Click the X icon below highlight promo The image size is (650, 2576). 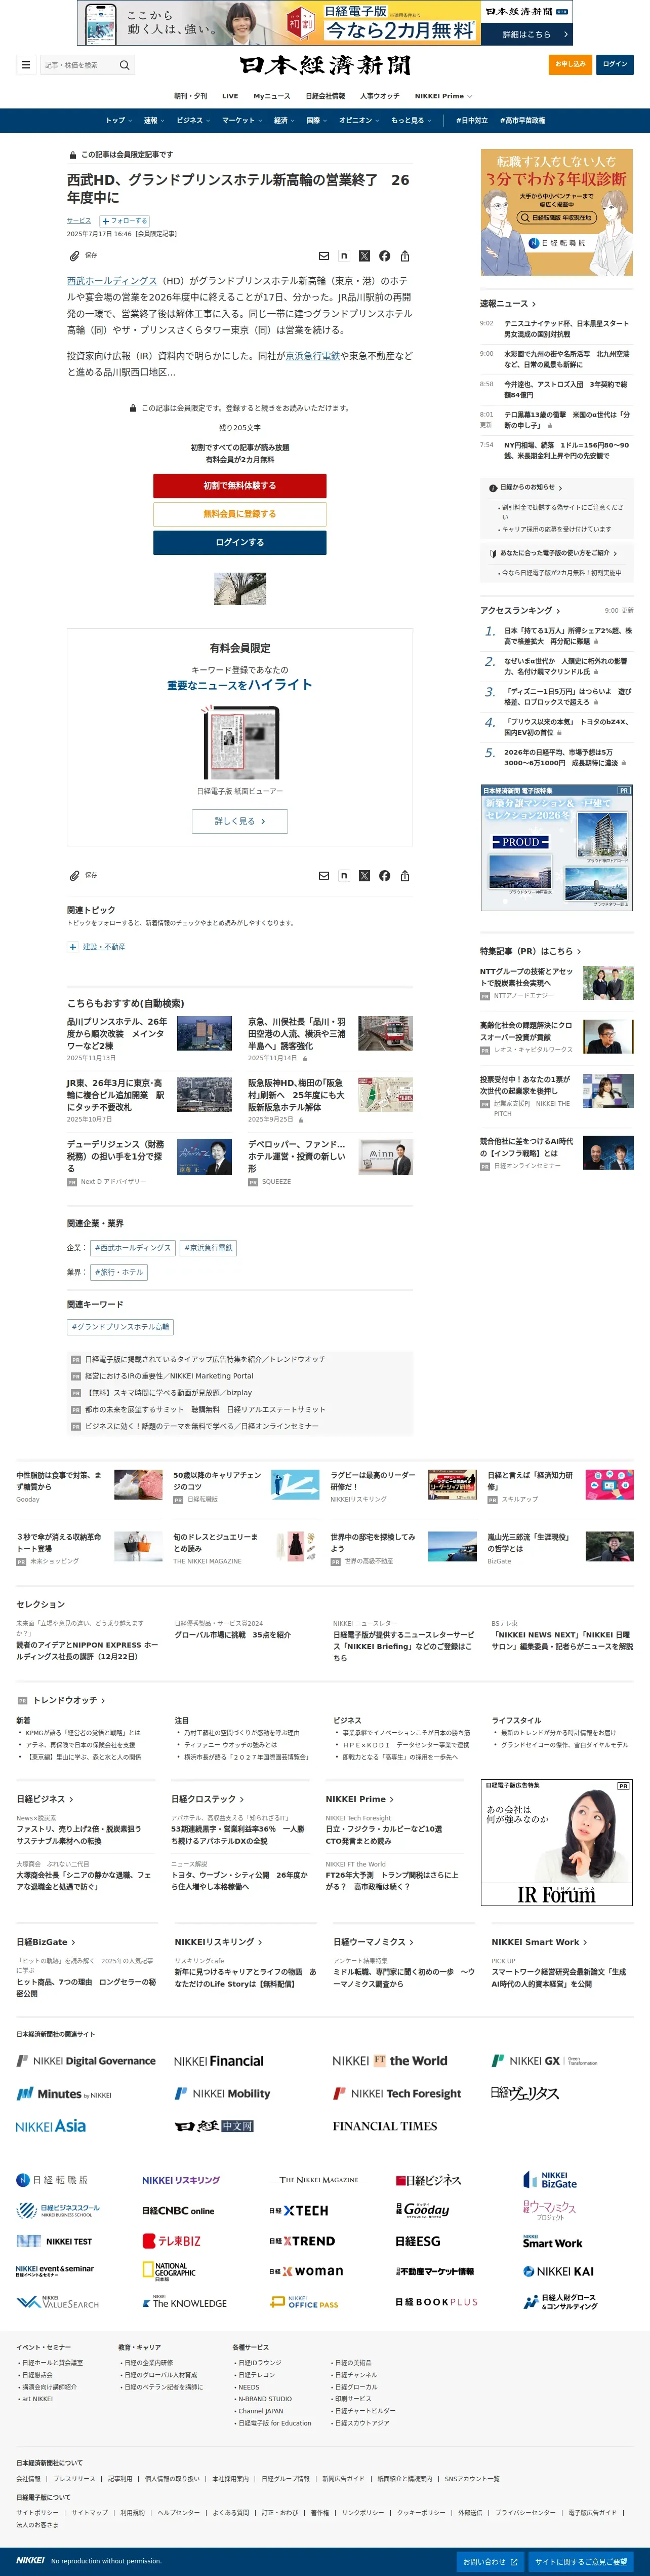(x=364, y=875)
